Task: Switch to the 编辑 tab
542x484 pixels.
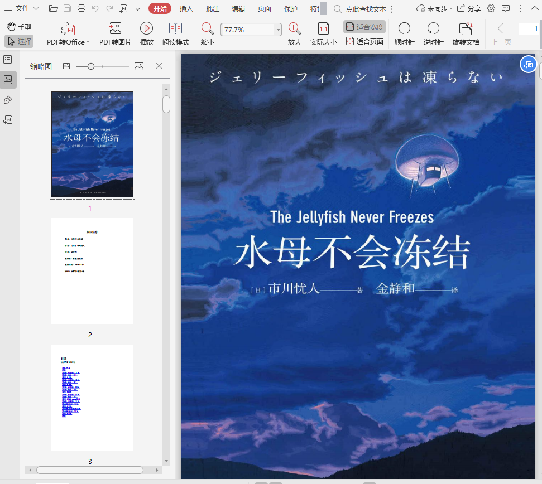Action: coord(238,8)
